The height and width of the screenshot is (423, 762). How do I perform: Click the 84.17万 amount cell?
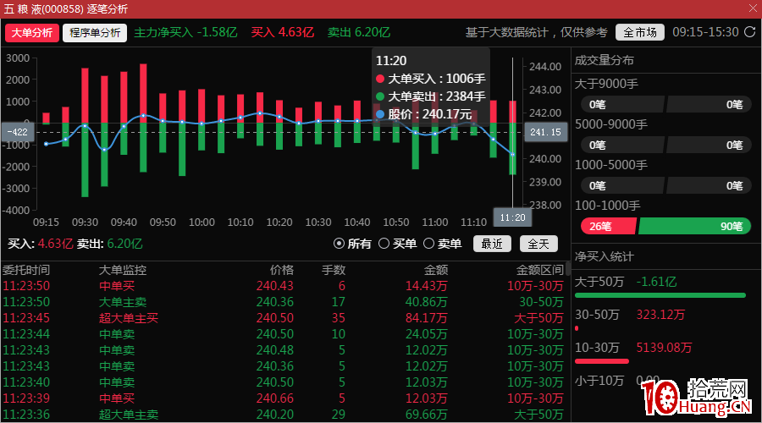426,318
